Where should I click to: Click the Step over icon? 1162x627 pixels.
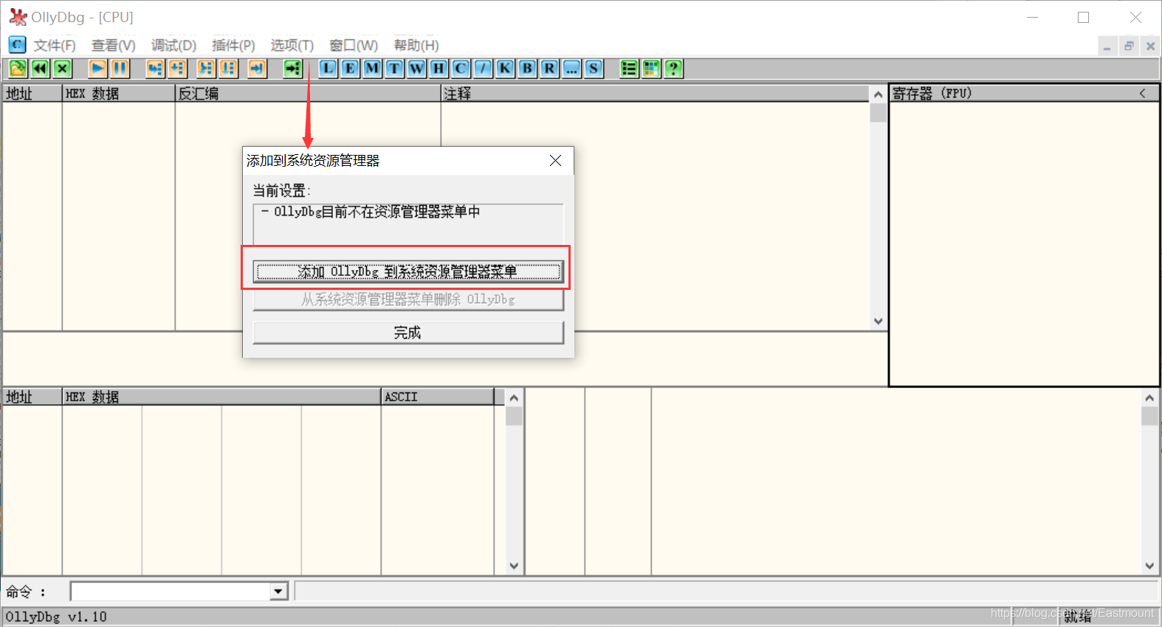point(177,69)
